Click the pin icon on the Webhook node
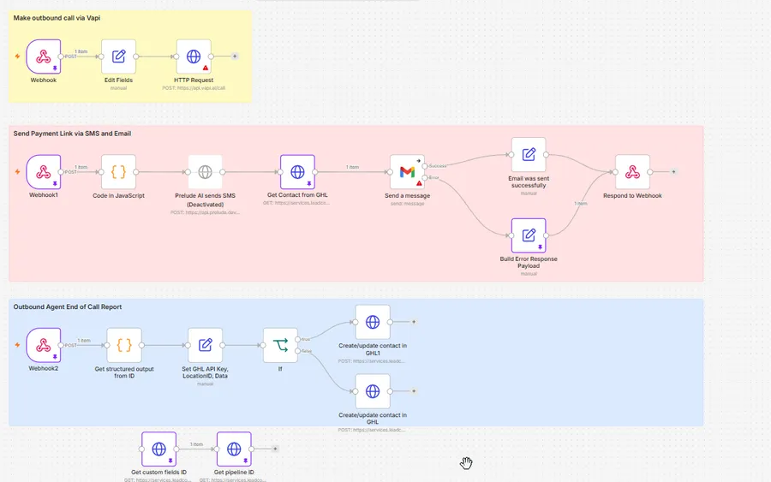The height and width of the screenshot is (482, 771). click(55, 68)
